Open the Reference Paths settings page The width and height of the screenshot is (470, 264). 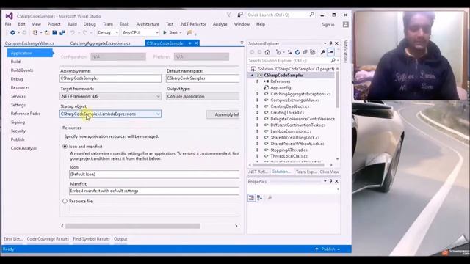25,114
